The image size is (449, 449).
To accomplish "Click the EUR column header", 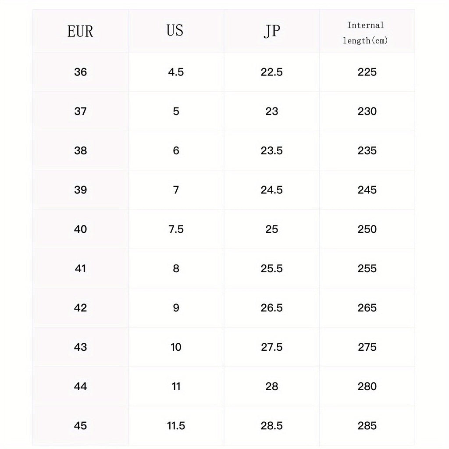I will tap(80, 32).
